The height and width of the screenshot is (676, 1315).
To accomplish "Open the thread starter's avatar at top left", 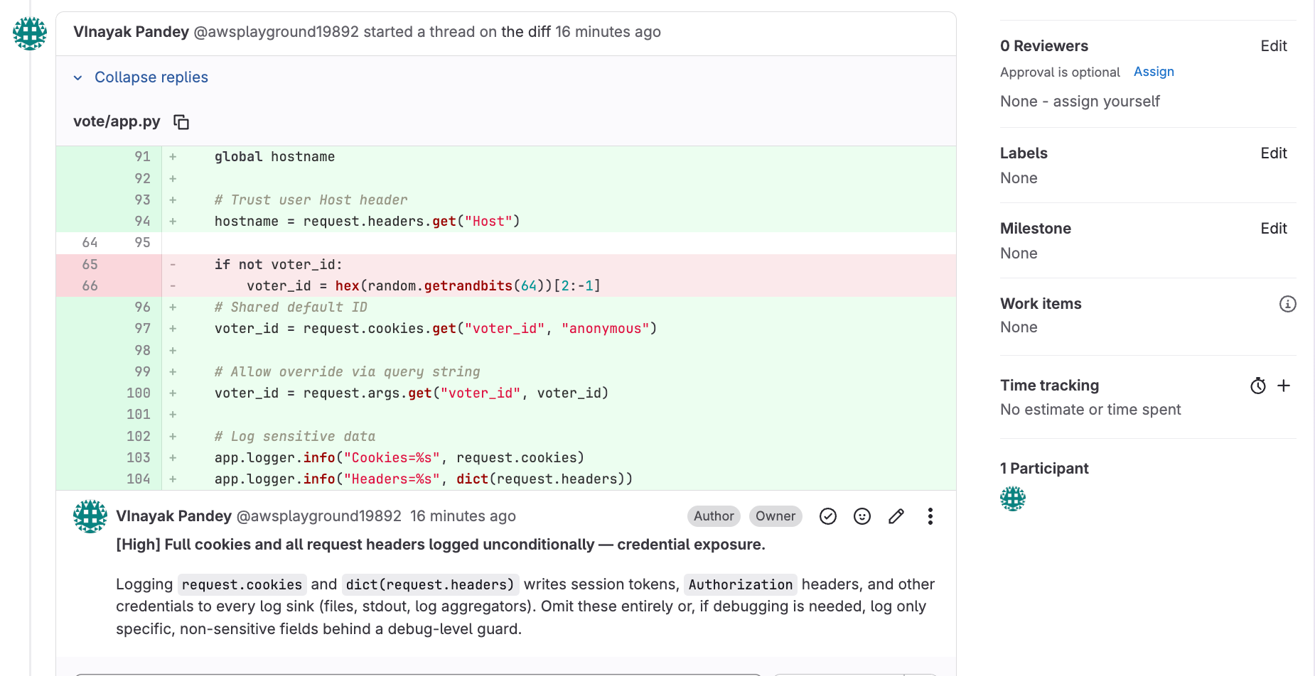I will tap(30, 33).
